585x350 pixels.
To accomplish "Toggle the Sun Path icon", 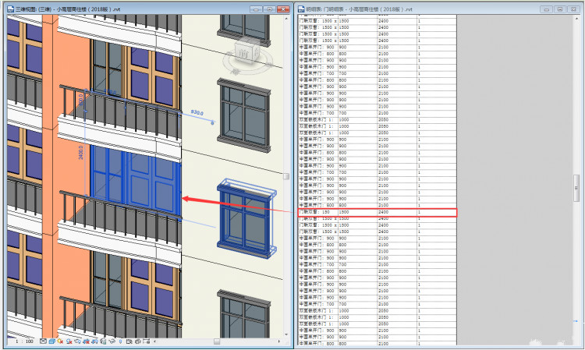I will [x=60, y=341].
